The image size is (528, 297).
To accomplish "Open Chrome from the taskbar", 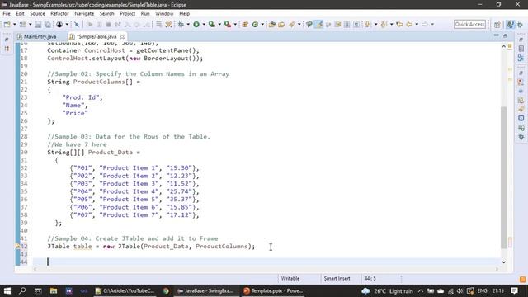I will [x=166, y=290].
